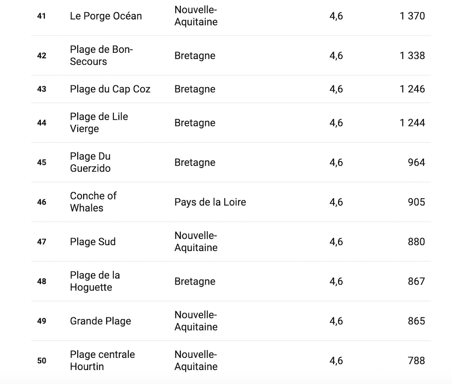This screenshot has width=452, height=384.
Task: Select Nouvelle-Aquitaine region in row 47
Action: click(196, 241)
